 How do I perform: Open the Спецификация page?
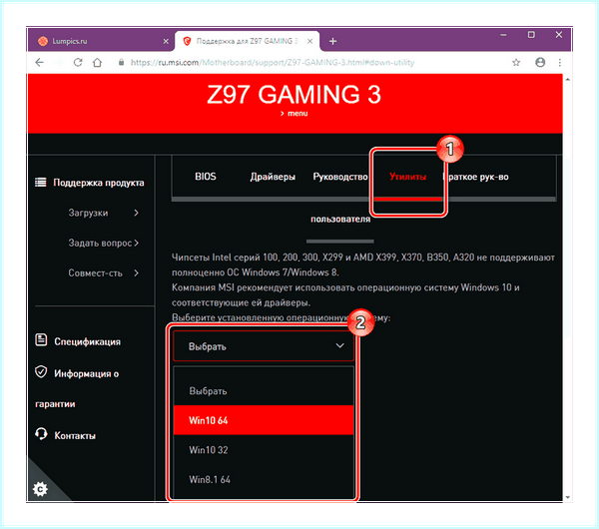(87, 341)
